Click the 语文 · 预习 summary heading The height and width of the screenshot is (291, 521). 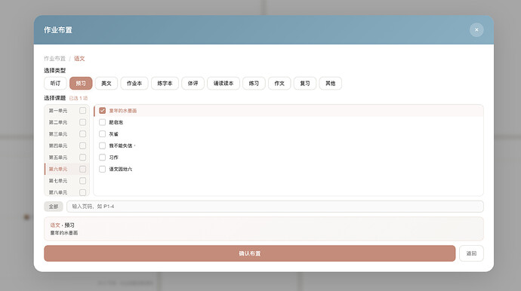[63, 225]
